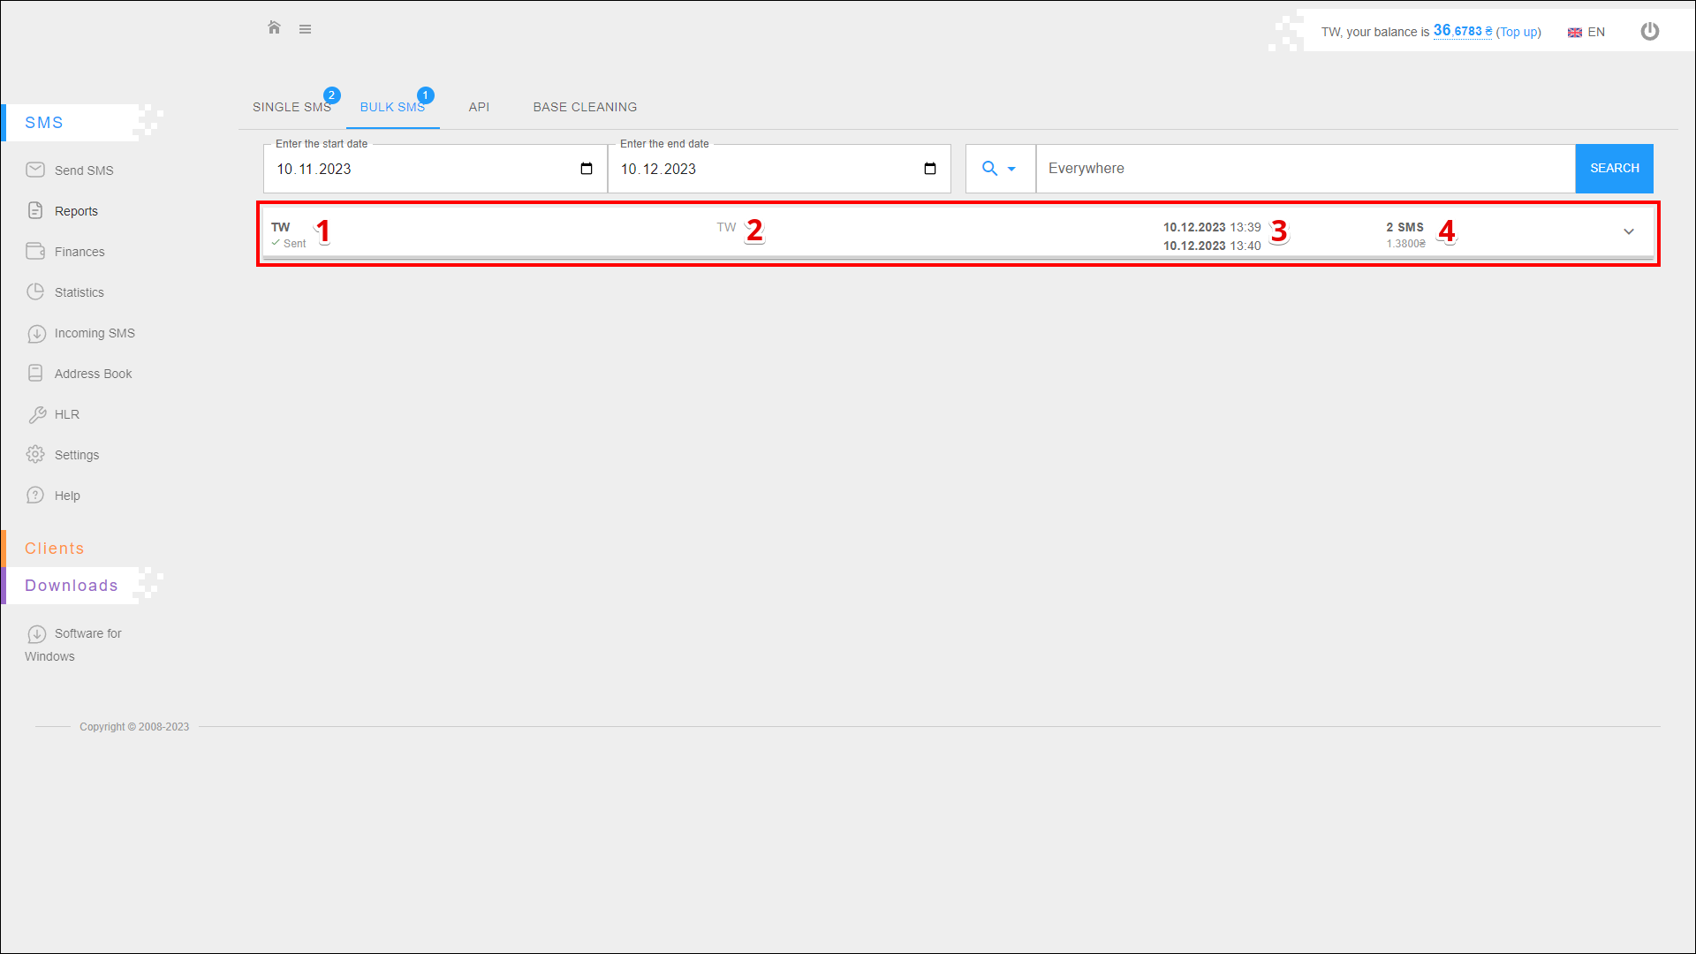Image resolution: width=1696 pixels, height=954 pixels.
Task: Click the Statistics pie chart icon
Action: pos(35,291)
